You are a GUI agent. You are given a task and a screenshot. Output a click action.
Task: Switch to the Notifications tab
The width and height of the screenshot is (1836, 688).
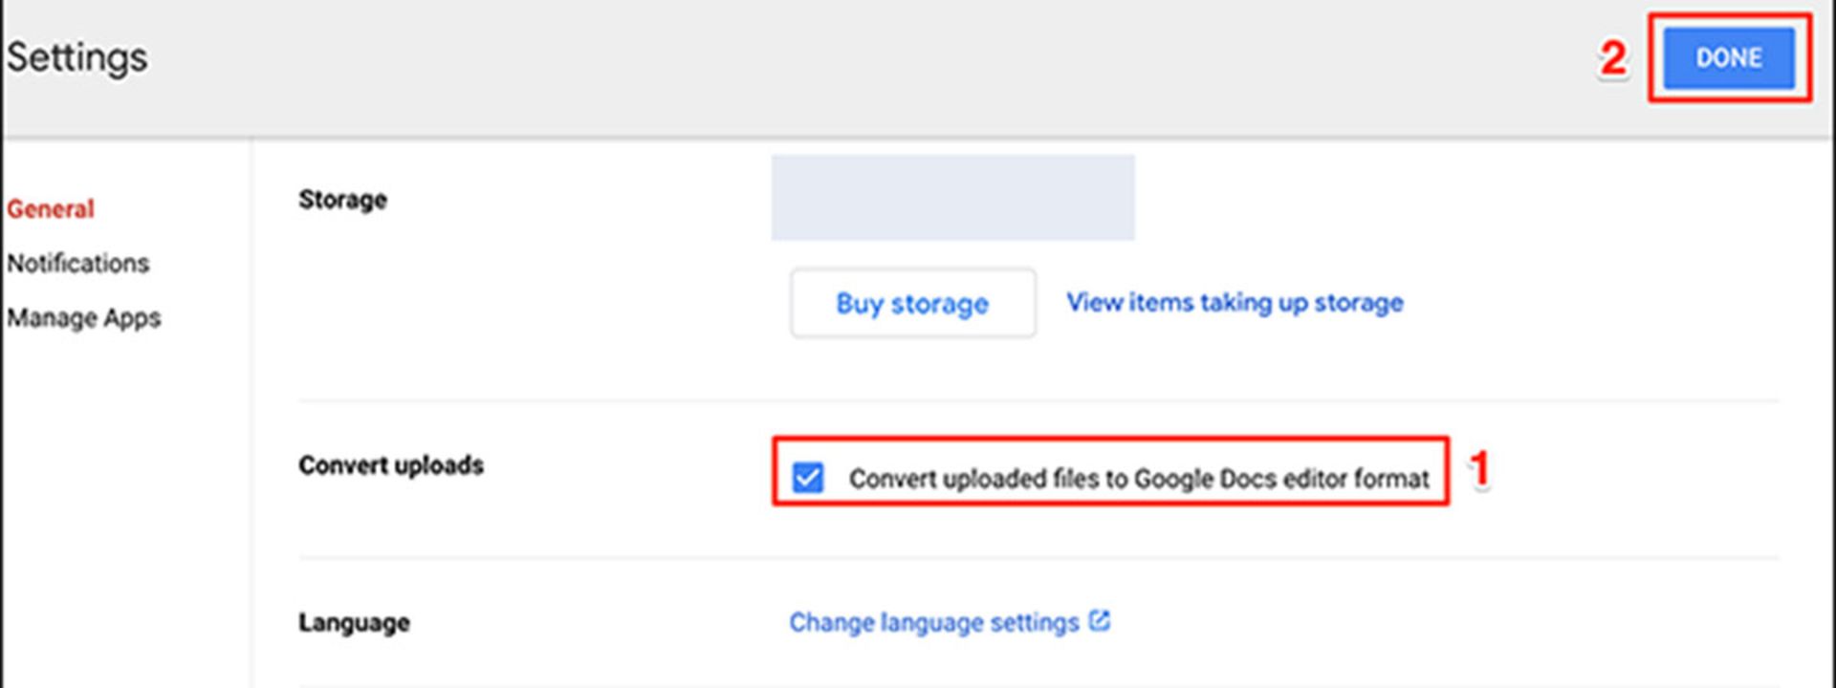click(x=78, y=264)
